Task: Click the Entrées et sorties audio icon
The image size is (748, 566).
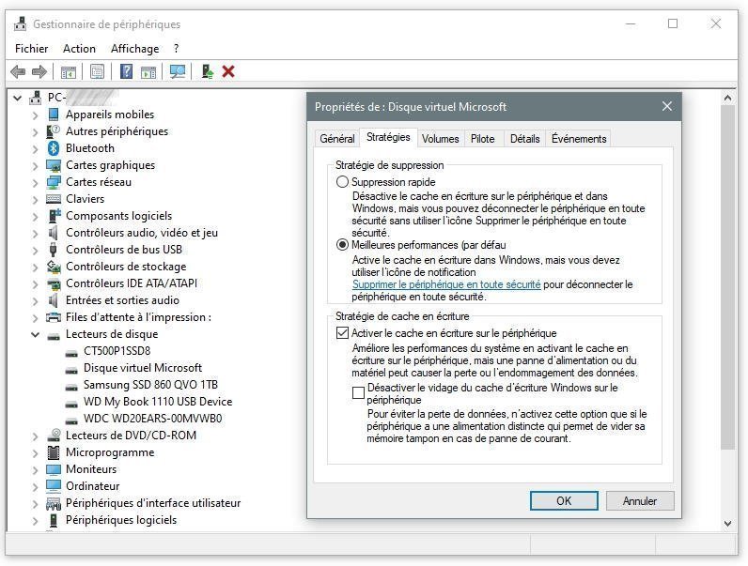Action: tap(54, 300)
